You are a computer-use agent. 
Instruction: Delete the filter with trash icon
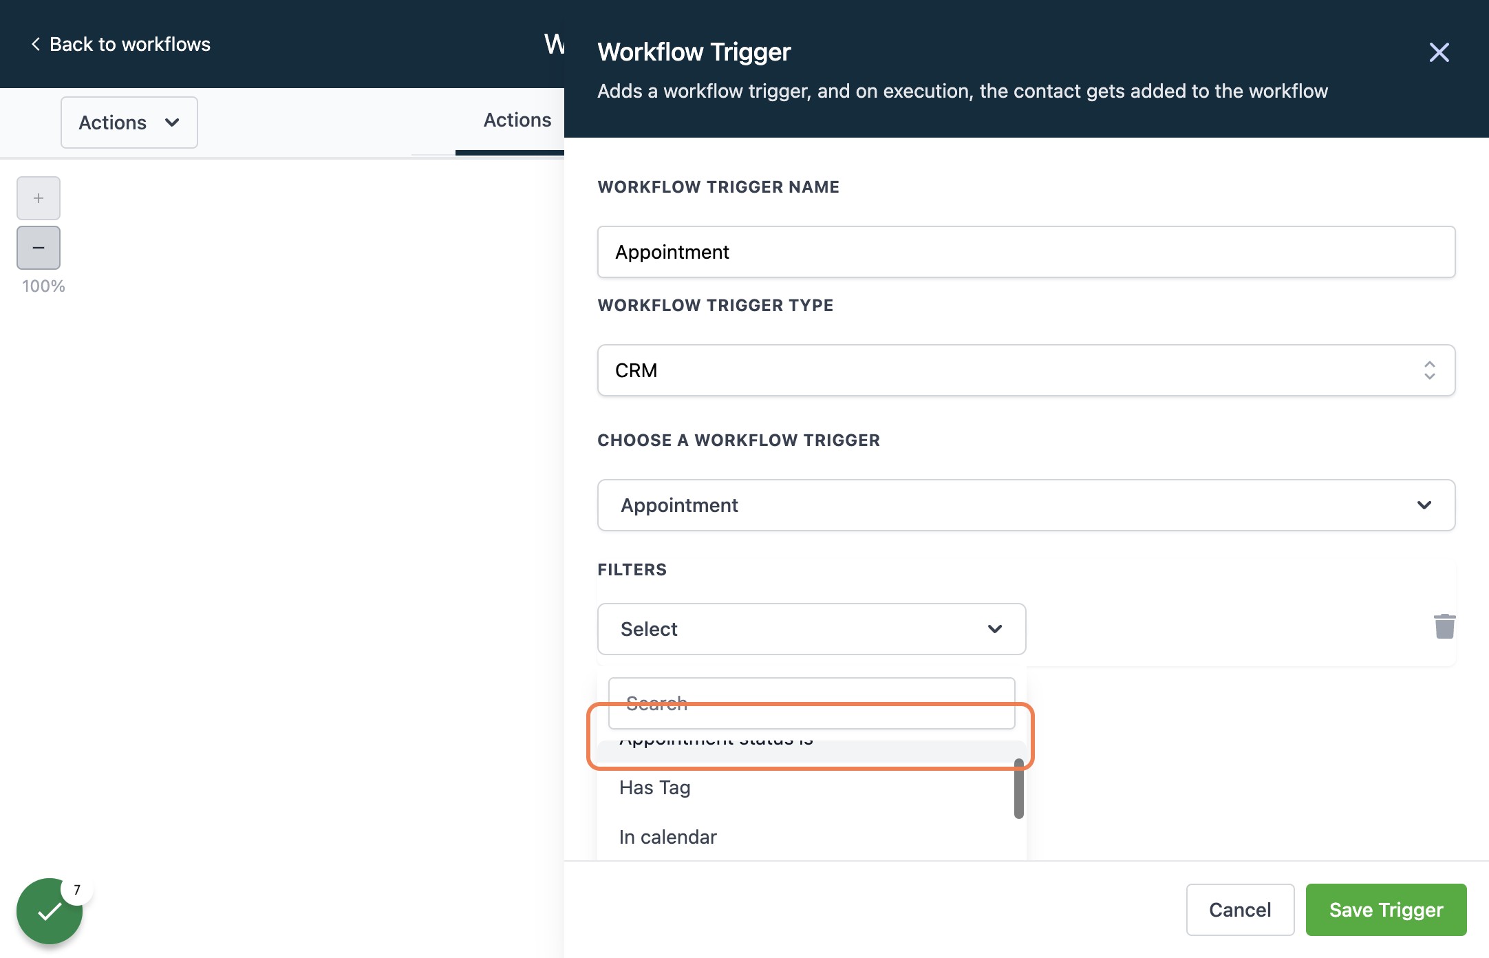click(x=1444, y=626)
